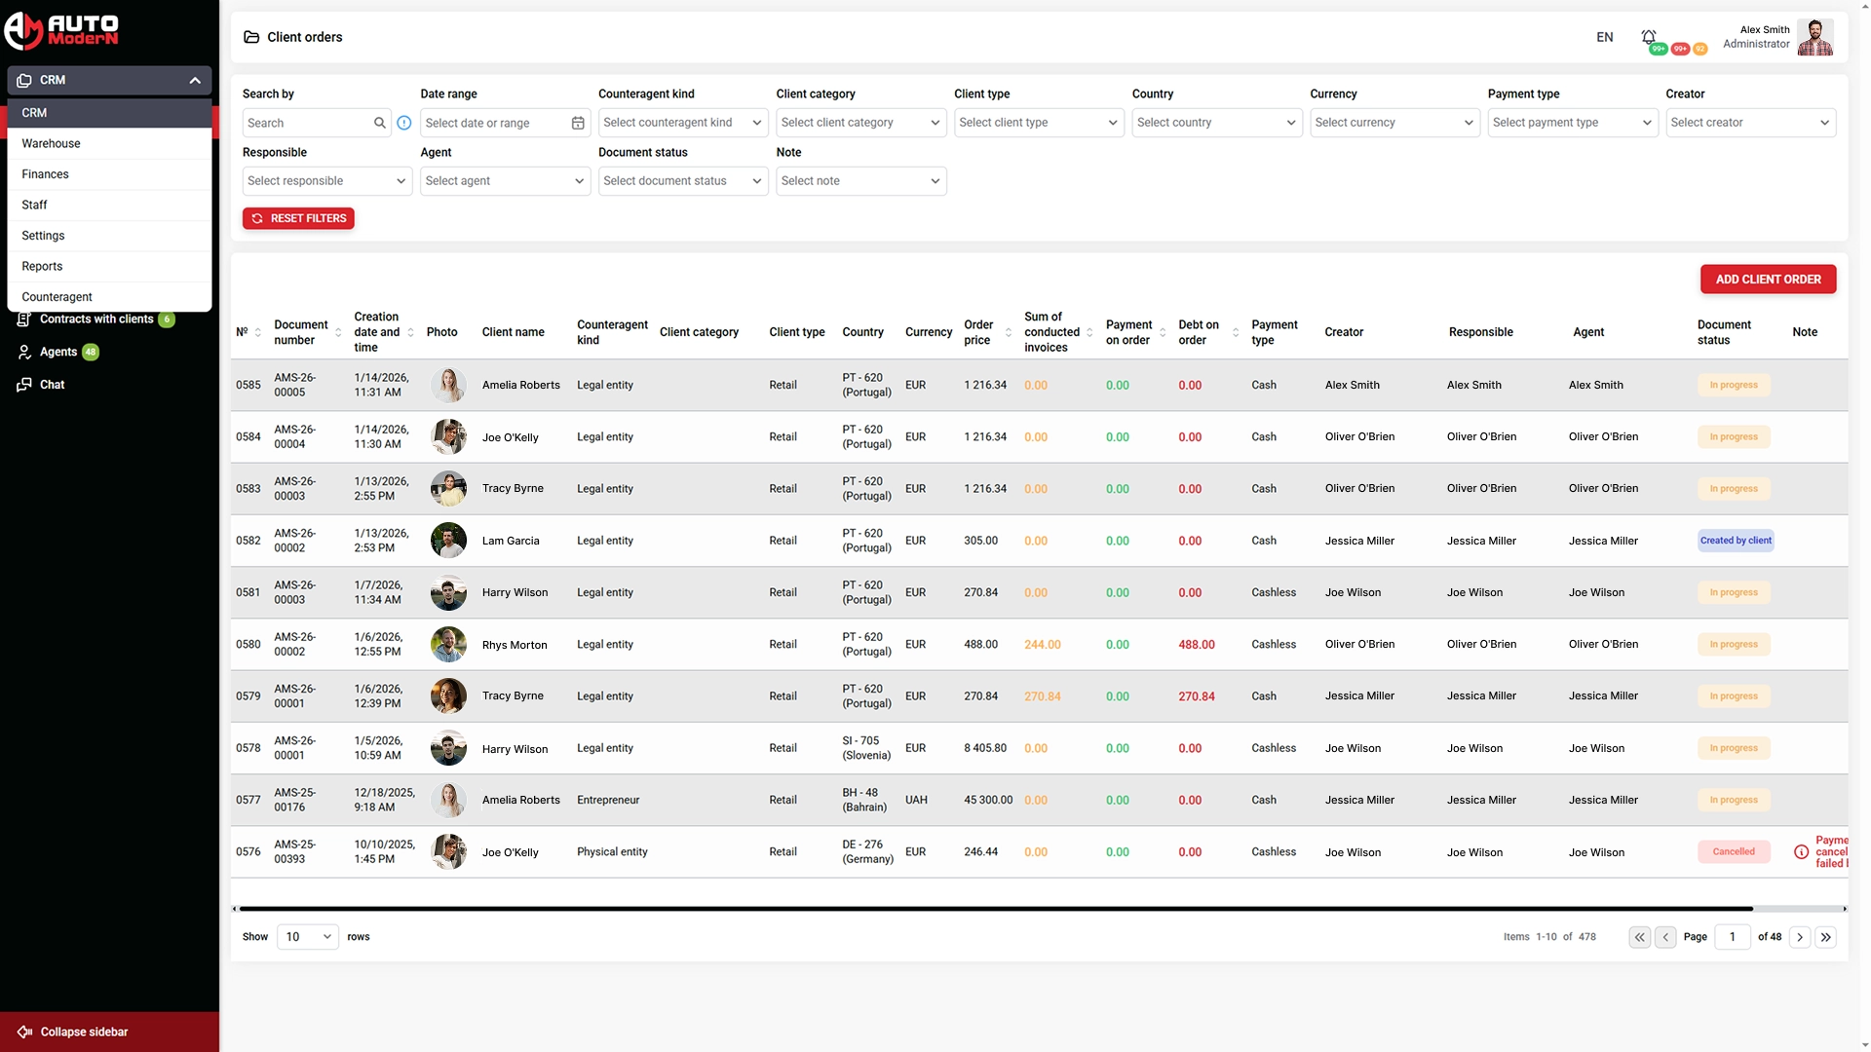
Task: Click the info icon next to the search field
Action: coord(404,123)
